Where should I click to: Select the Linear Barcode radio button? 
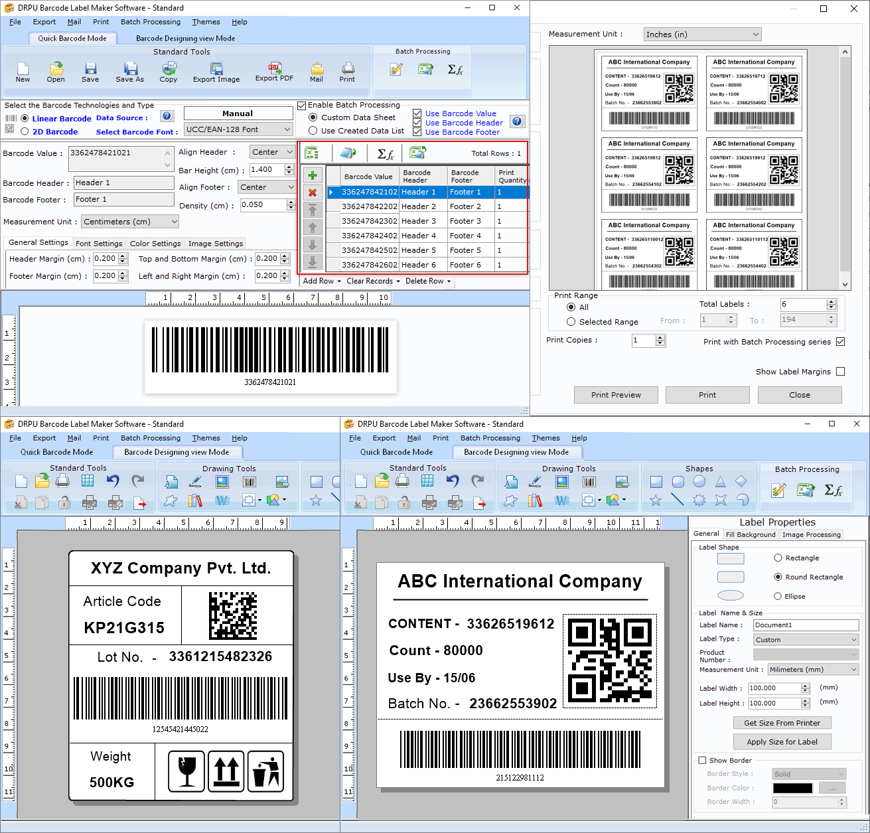coord(25,118)
